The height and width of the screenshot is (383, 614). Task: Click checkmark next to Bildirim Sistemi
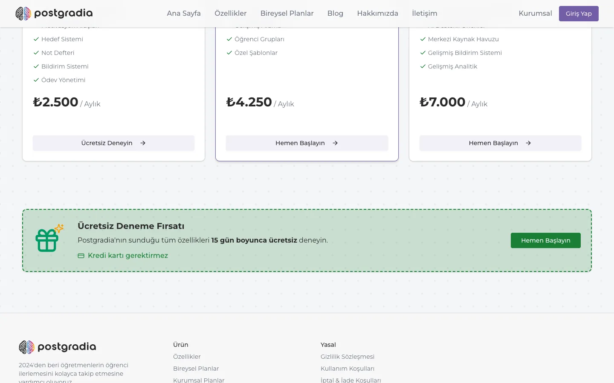(36, 66)
